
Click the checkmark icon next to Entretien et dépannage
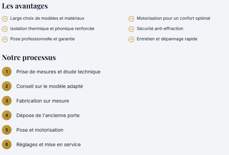[x=131, y=39]
